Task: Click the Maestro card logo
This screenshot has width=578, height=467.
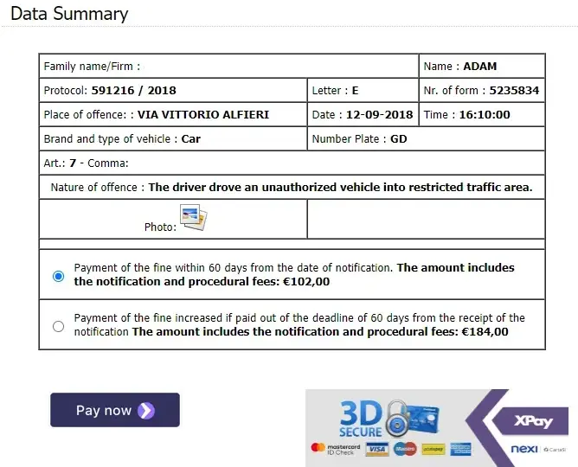Action: pos(405,449)
